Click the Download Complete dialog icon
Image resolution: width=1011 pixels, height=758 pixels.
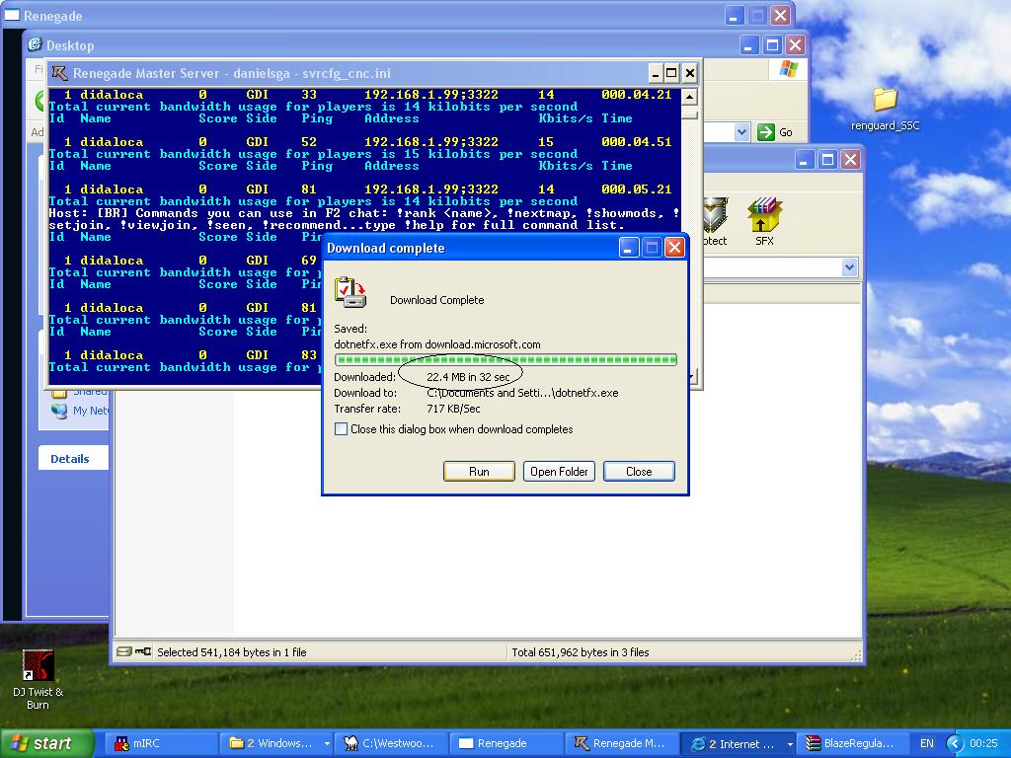coord(350,292)
